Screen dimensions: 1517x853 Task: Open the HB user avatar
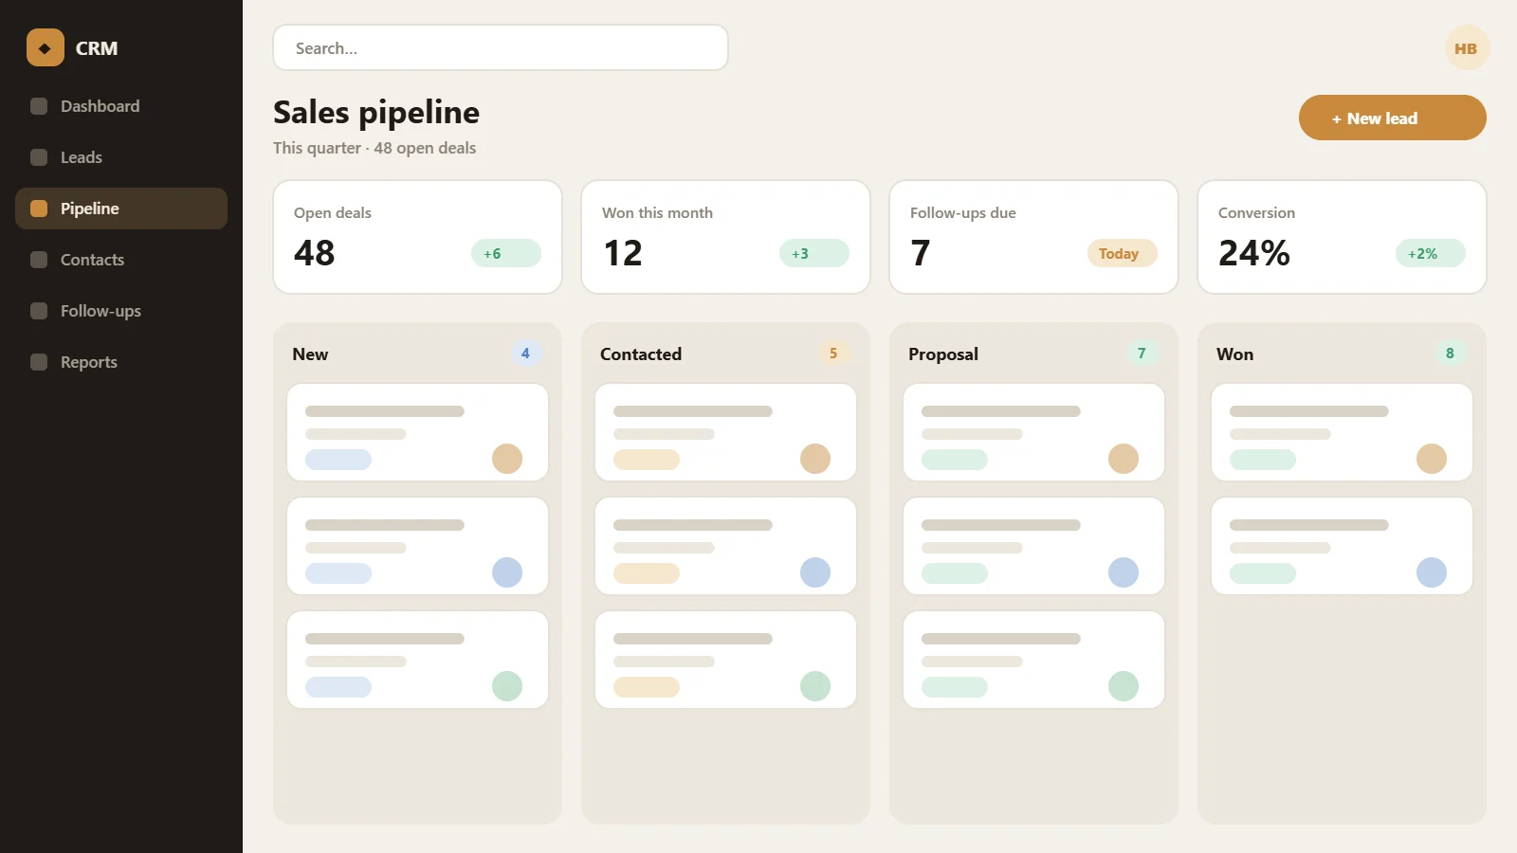click(1466, 47)
